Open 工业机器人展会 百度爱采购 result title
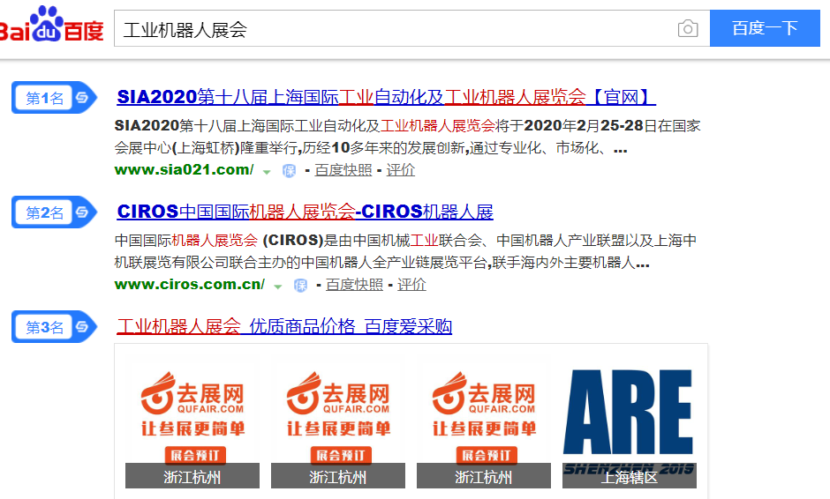Screen dimensions: 830x499 pos(284,326)
